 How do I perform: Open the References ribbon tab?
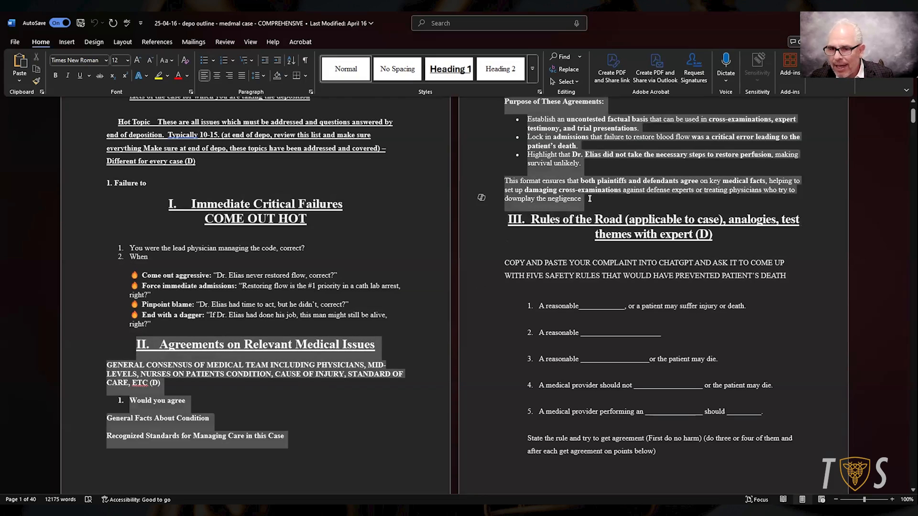[x=157, y=42]
